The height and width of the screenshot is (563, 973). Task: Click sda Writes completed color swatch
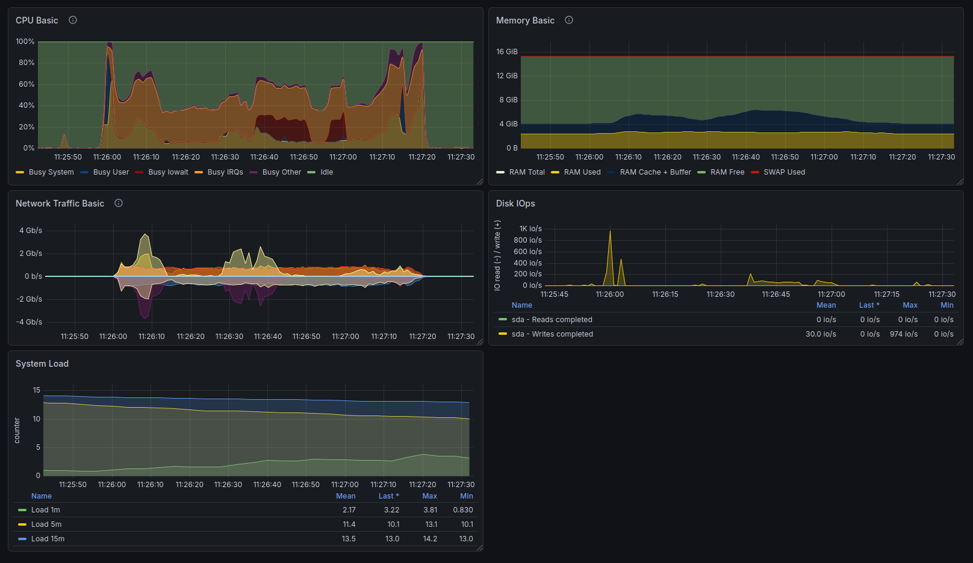pyautogui.click(x=503, y=334)
